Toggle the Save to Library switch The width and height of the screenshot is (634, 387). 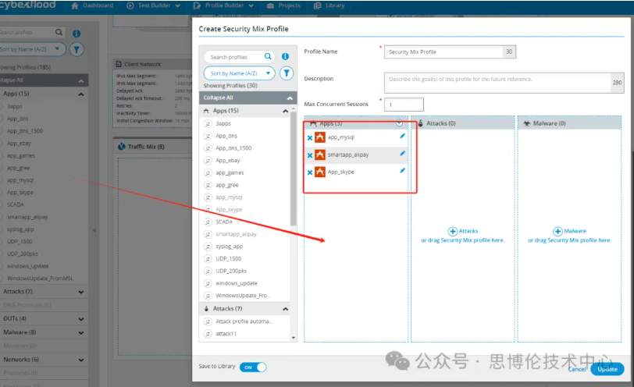[253, 367]
